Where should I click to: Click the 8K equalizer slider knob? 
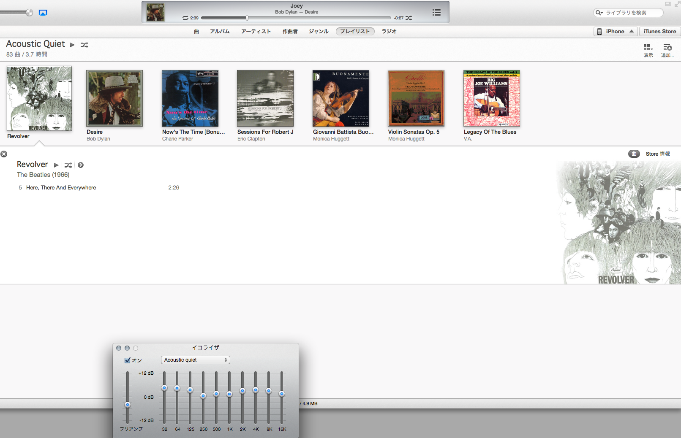tap(269, 391)
